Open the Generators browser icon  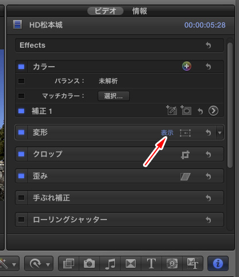point(172,264)
